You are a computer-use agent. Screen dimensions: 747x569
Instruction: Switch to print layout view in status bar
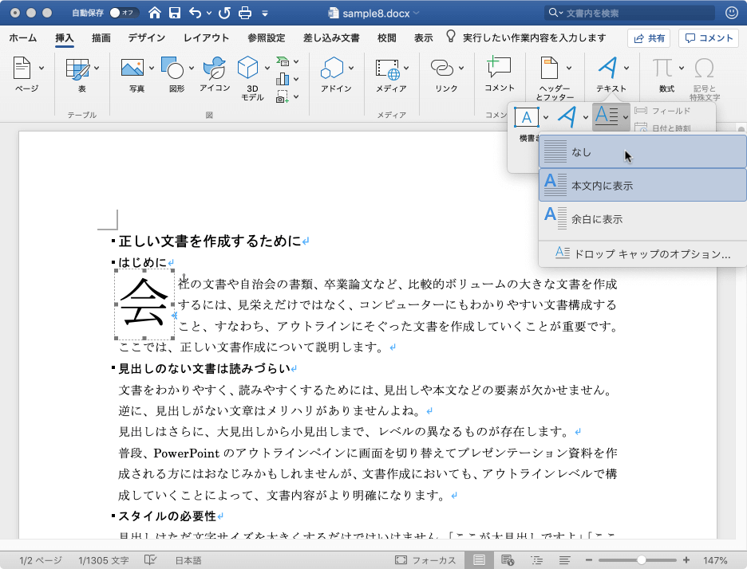[480, 560]
